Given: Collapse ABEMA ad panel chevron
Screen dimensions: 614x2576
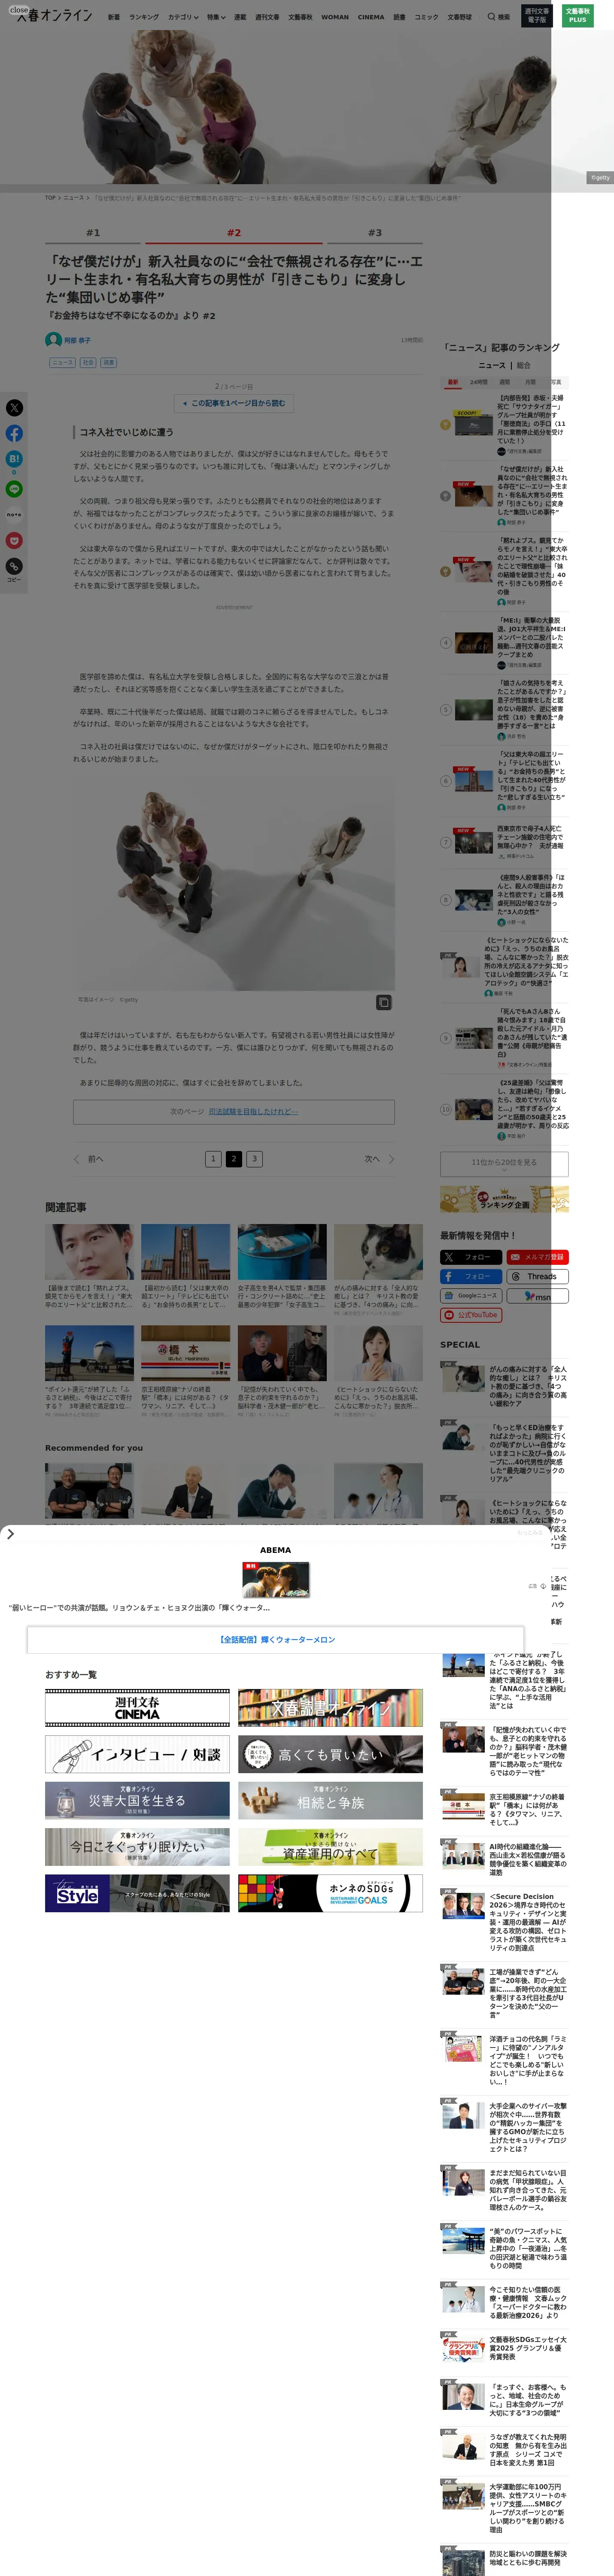Looking at the screenshot, I should point(10,1533).
